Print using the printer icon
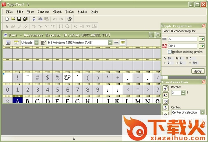Viewport: 208px width, 142px height. [x=69, y=19]
